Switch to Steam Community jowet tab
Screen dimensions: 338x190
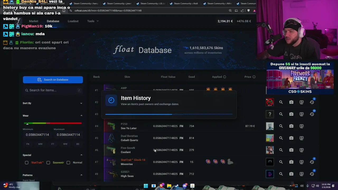tap(119, 4)
